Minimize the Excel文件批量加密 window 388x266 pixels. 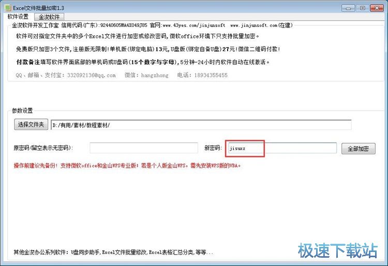click(x=348, y=8)
